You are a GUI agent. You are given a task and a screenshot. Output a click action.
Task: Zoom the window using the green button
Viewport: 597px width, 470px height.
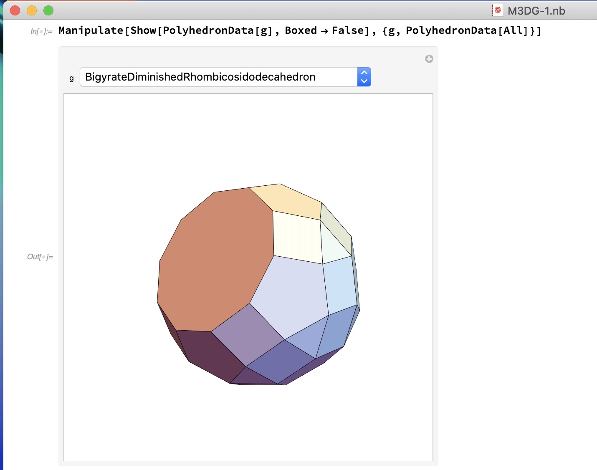pos(48,10)
